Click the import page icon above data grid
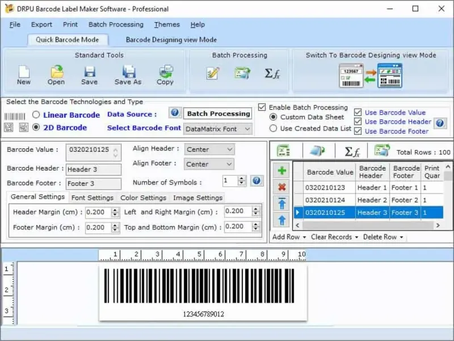454x341 pixels. [x=317, y=151]
